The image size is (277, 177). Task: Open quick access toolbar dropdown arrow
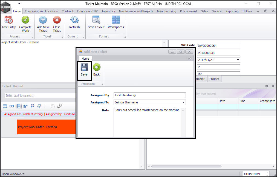click(x=19, y=3)
